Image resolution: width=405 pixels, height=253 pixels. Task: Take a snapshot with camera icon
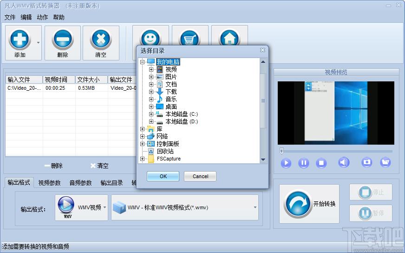pos(367,162)
